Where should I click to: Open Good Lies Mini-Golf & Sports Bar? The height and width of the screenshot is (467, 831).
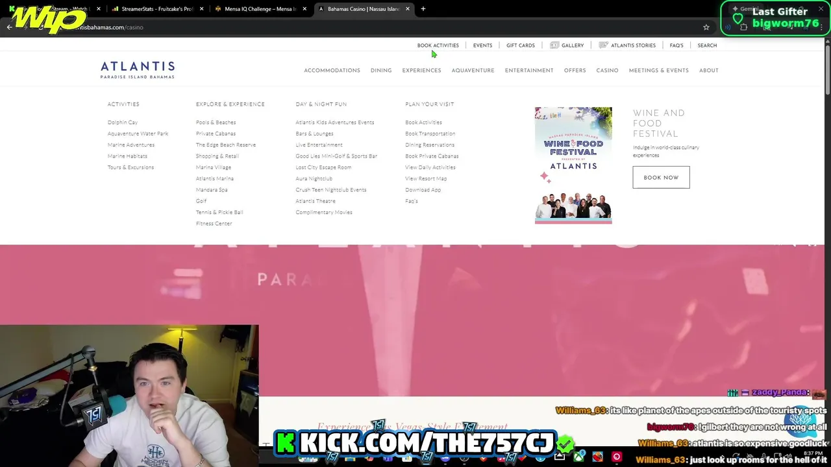tap(336, 156)
